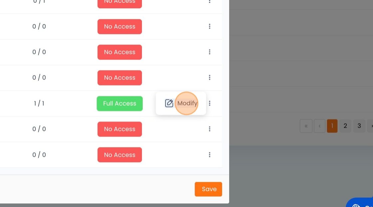
Task: Open the three-dot menu directly below the Full Access row
Action: (209, 129)
